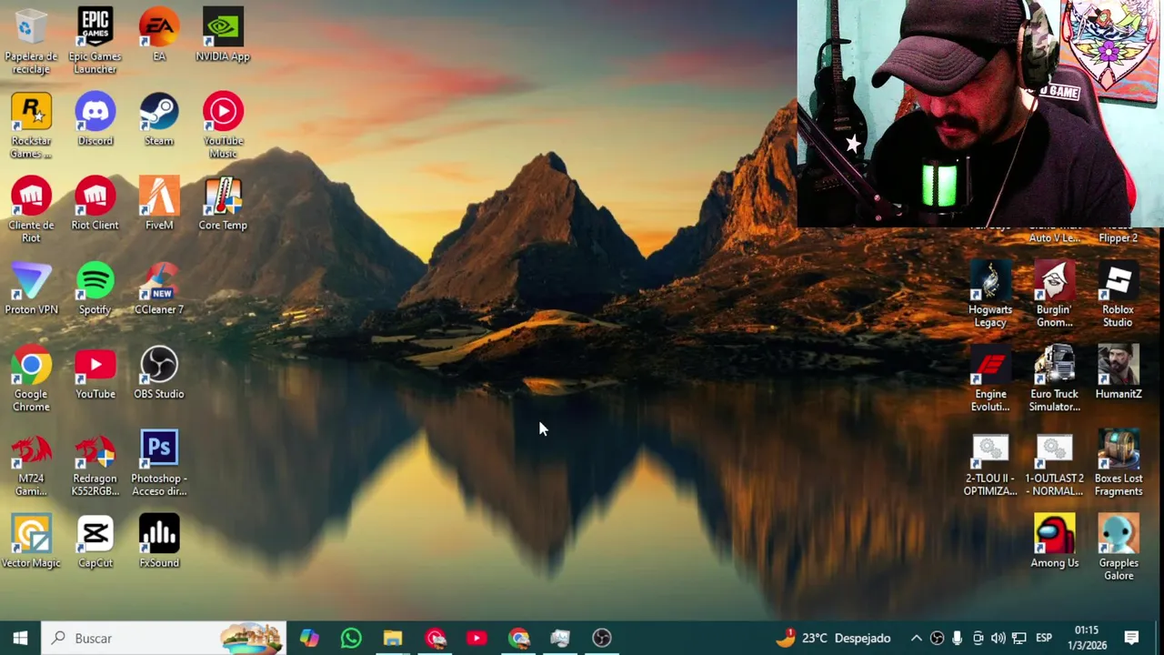Viewport: 1164px width, 655px height.
Task: Expand hidden system tray icons chevron
Action: (x=917, y=638)
